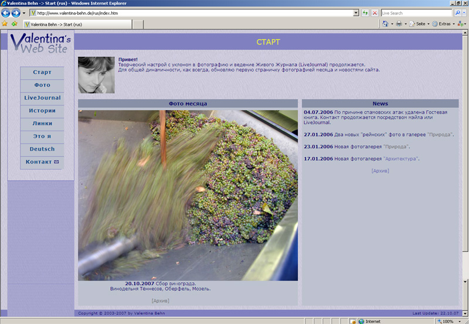469x324 pixels.
Task: Click the grape harvest photo of the month
Action: 188,195
